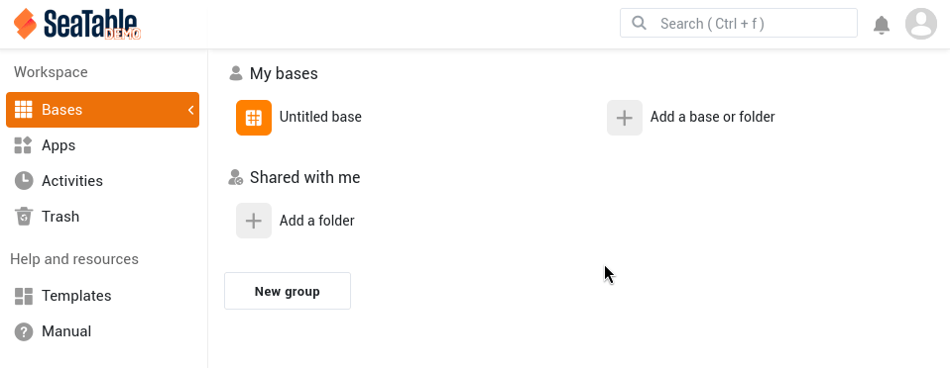950x368 pixels.
Task: Open the base named Untitled base
Action: 320,117
